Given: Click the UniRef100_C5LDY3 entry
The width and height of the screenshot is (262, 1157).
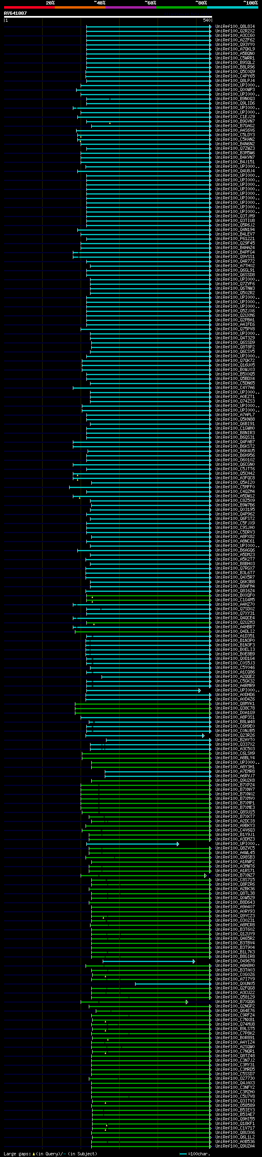Looking at the screenshot, I should [x=235, y=135].
